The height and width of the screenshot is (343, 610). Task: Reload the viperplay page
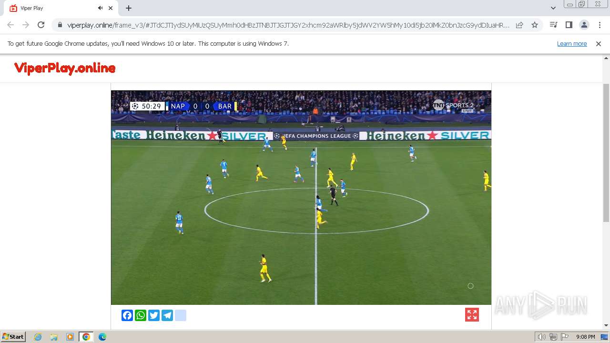(41, 25)
